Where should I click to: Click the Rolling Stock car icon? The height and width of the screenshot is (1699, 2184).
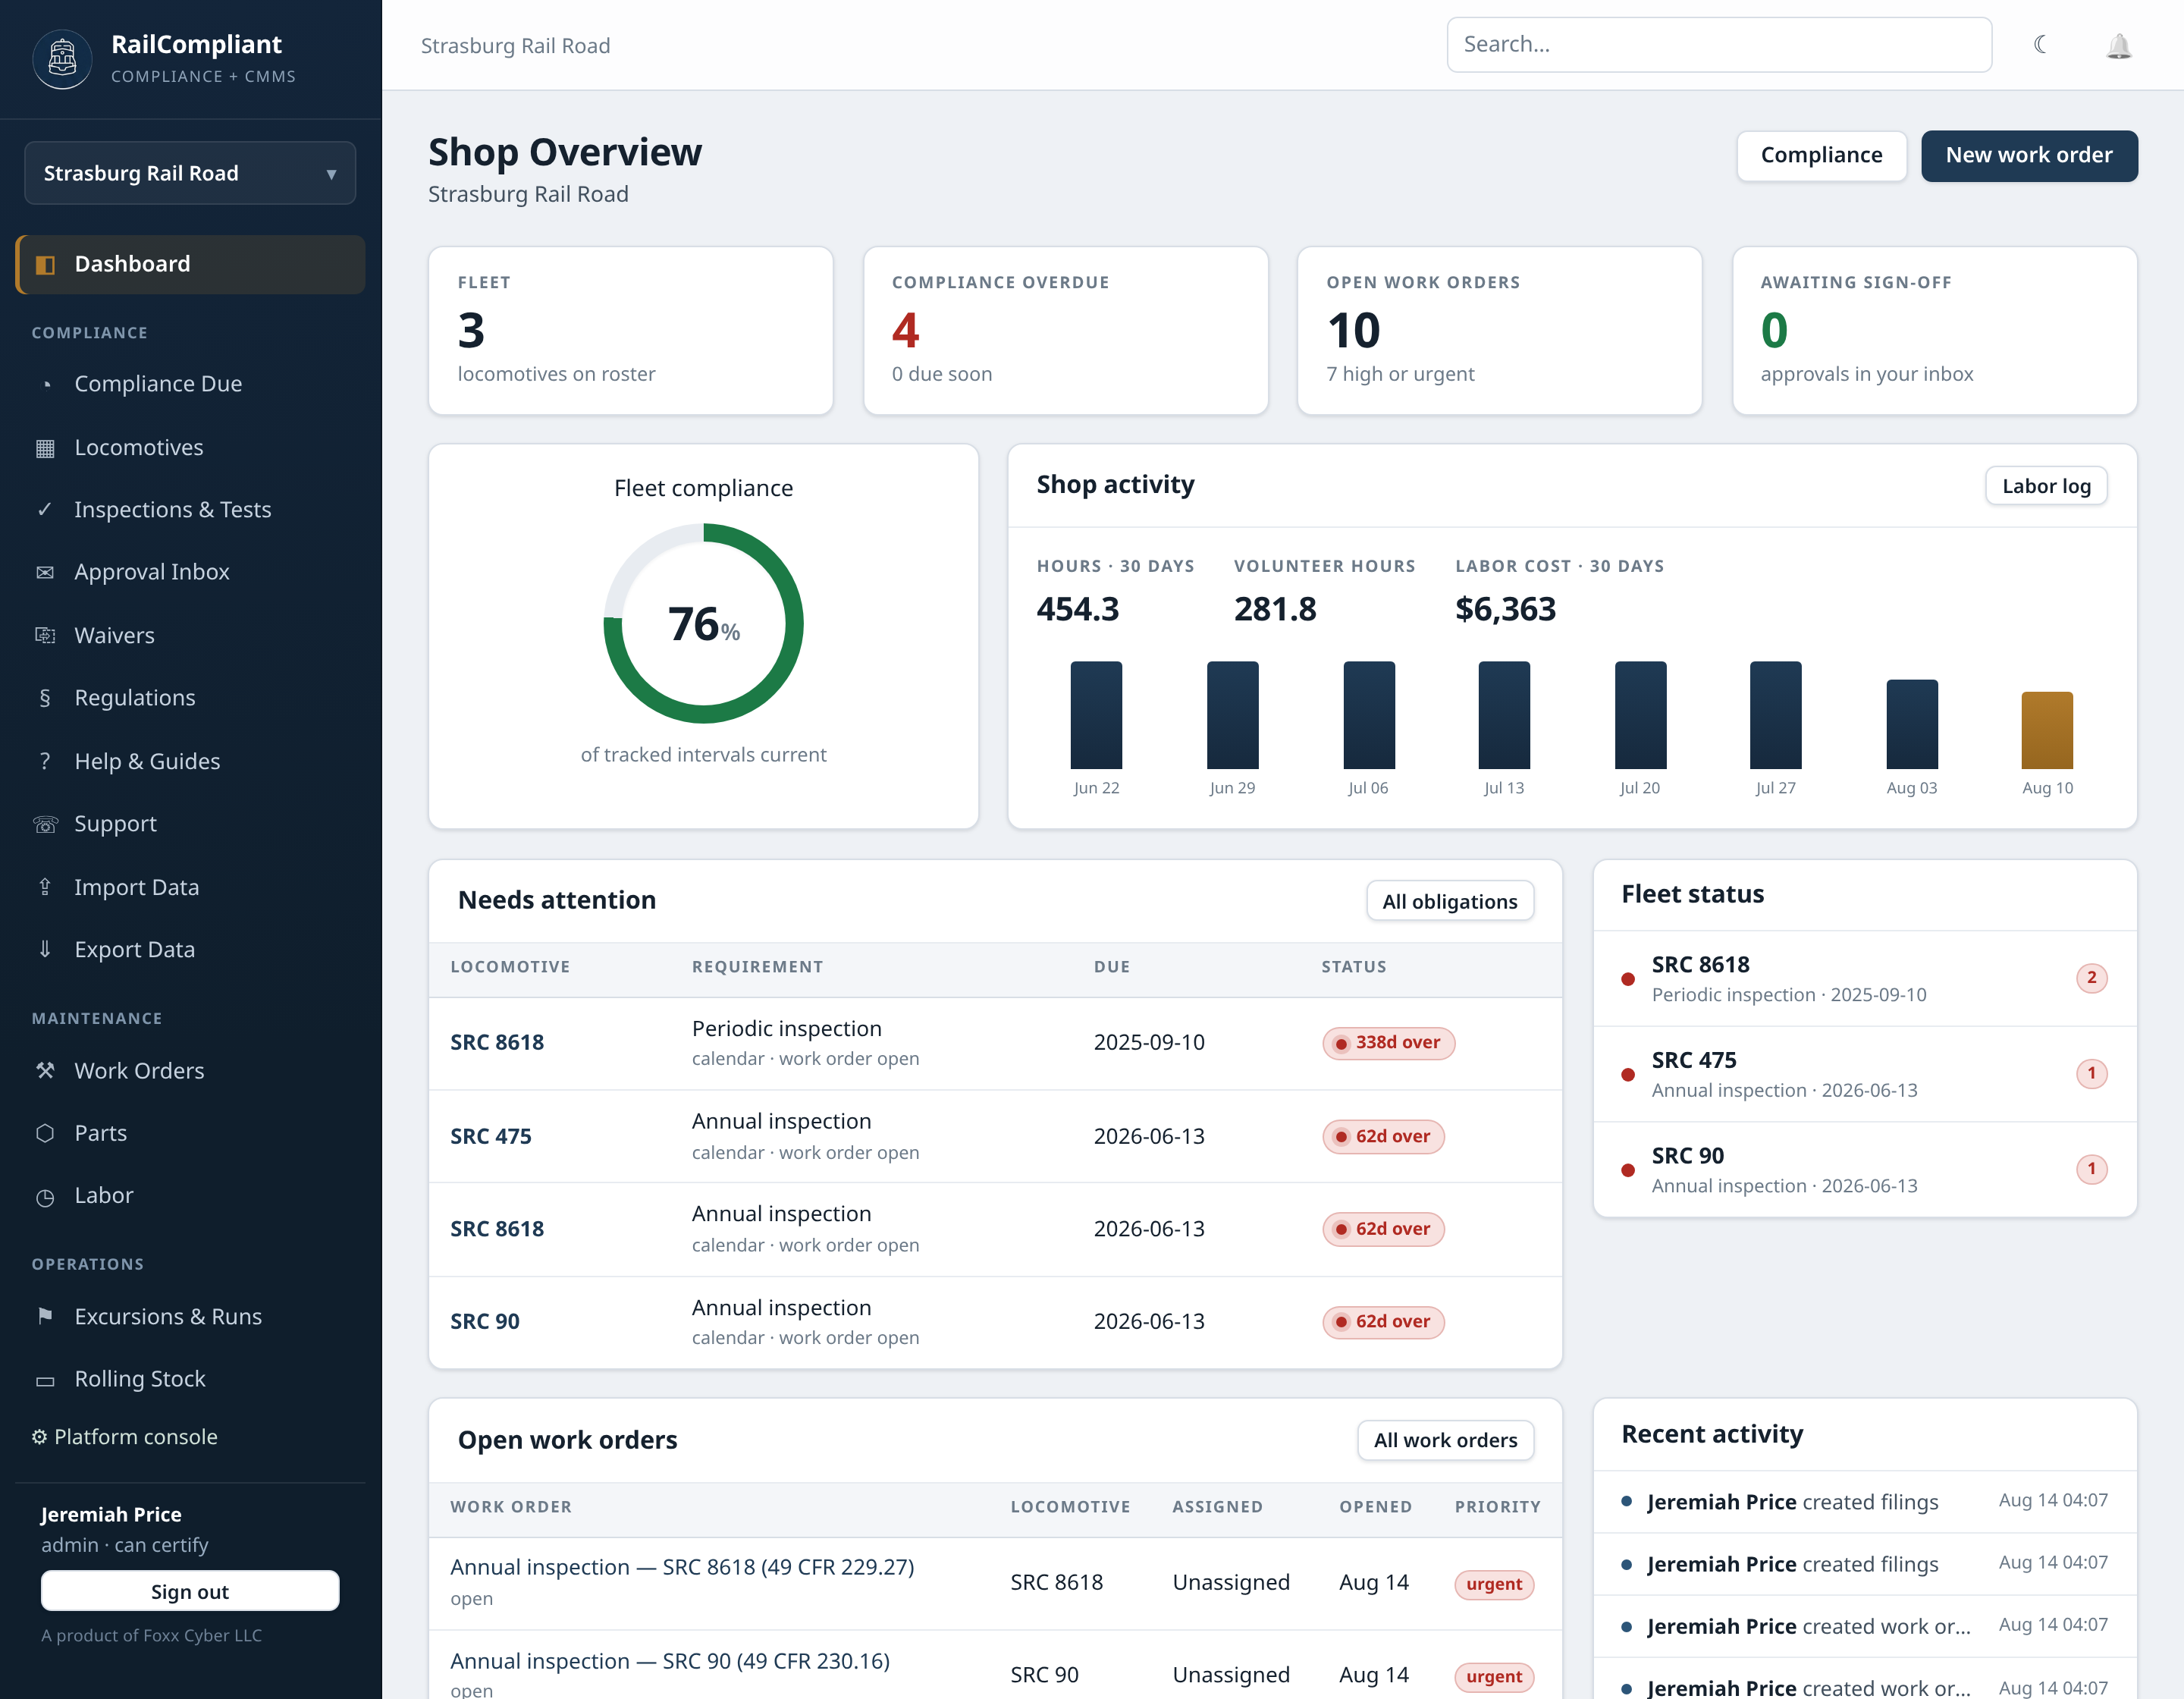coord(45,1380)
